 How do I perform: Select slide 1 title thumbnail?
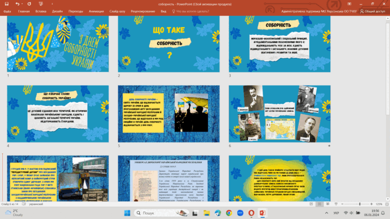tap(58, 44)
